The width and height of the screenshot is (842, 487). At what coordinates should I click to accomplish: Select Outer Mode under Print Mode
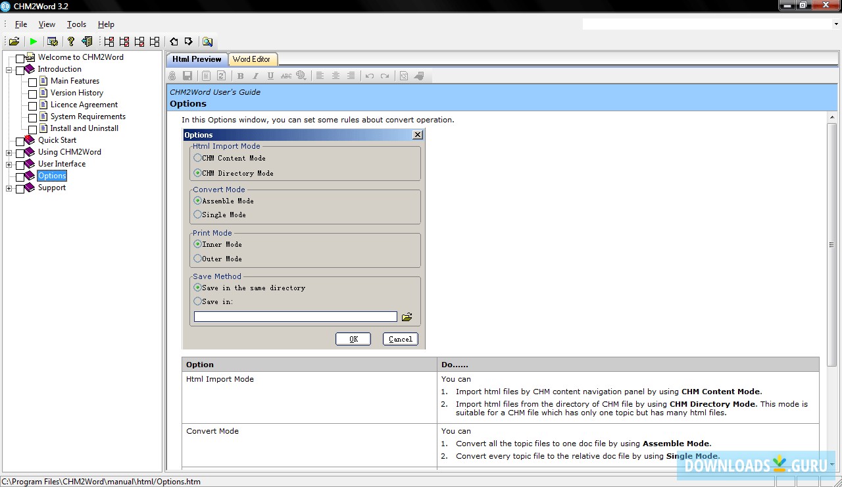pos(198,258)
